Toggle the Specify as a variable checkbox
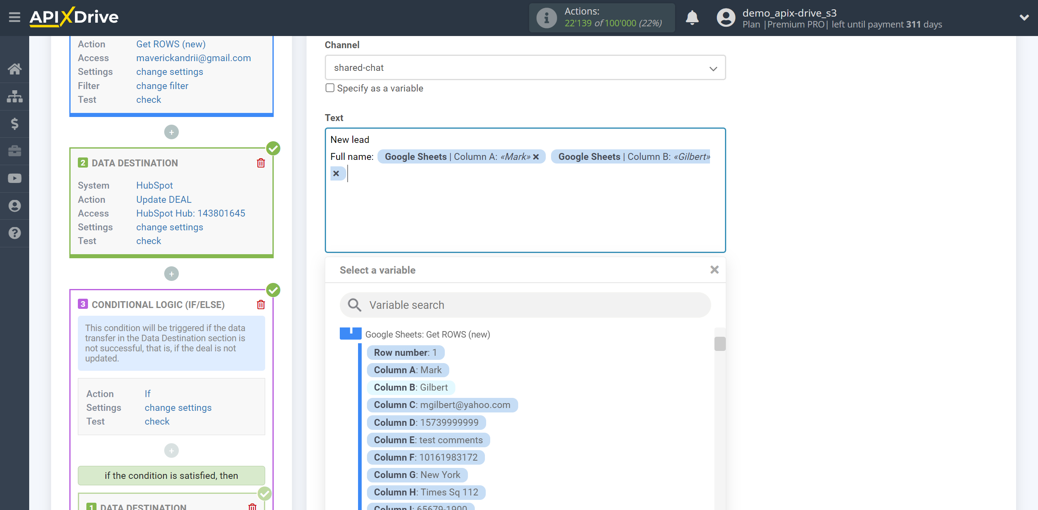The image size is (1038, 510). pos(330,88)
